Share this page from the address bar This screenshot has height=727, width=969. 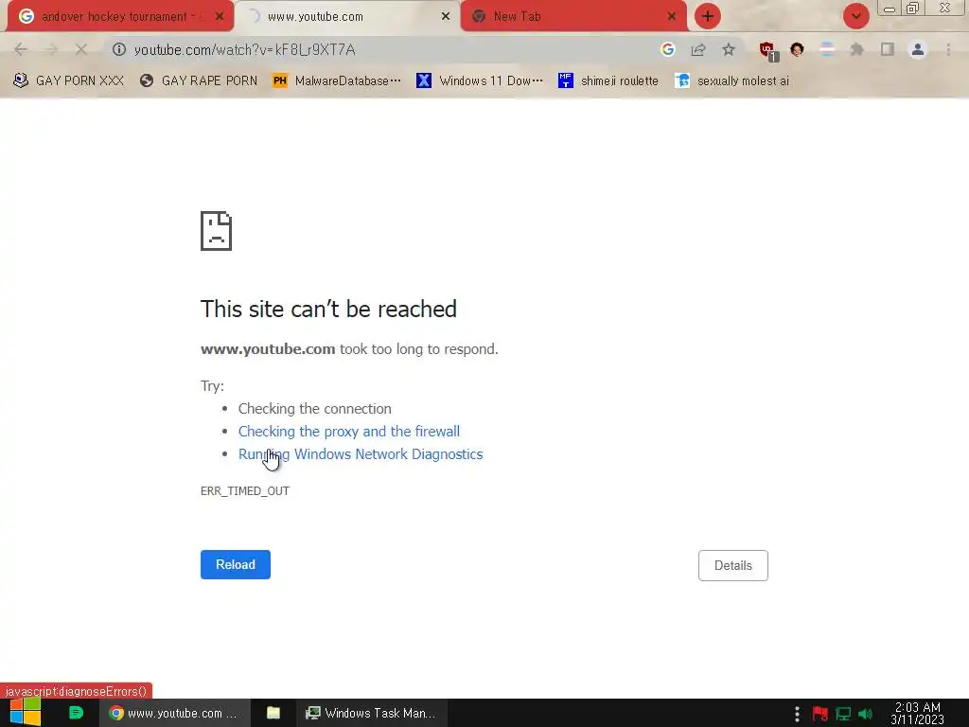[x=698, y=49]
